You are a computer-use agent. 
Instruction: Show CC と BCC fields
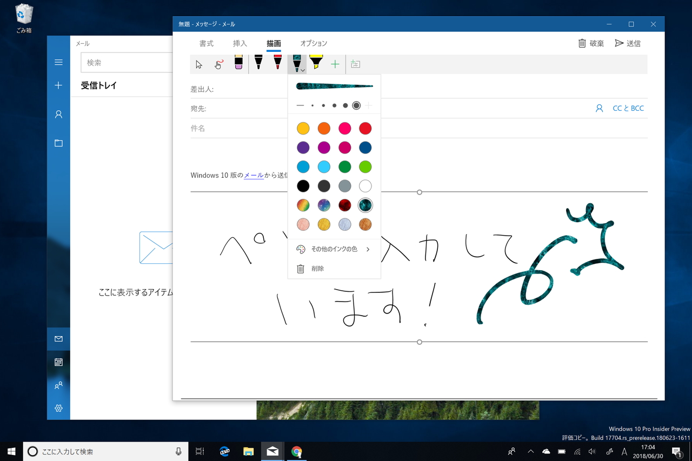[628, 108]
